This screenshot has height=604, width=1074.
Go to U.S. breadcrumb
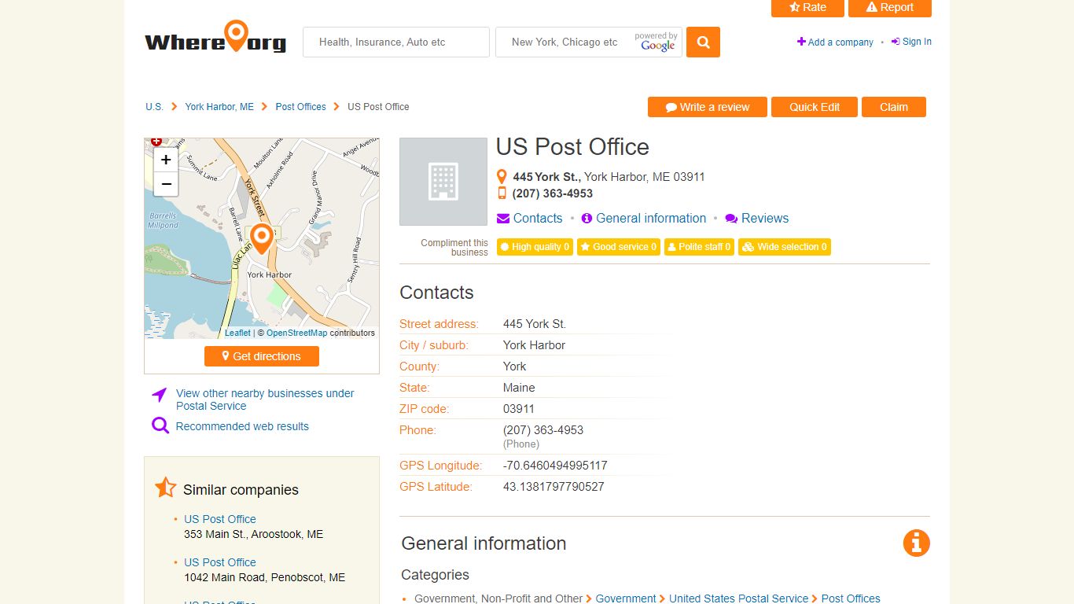(x=154, y=107)
